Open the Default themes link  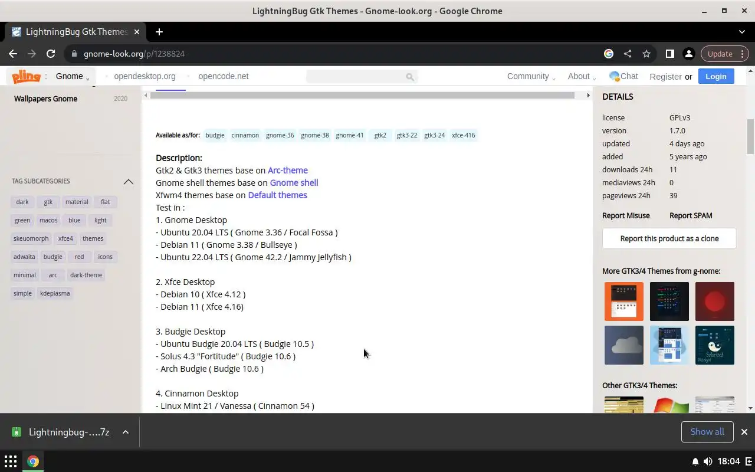277,195
